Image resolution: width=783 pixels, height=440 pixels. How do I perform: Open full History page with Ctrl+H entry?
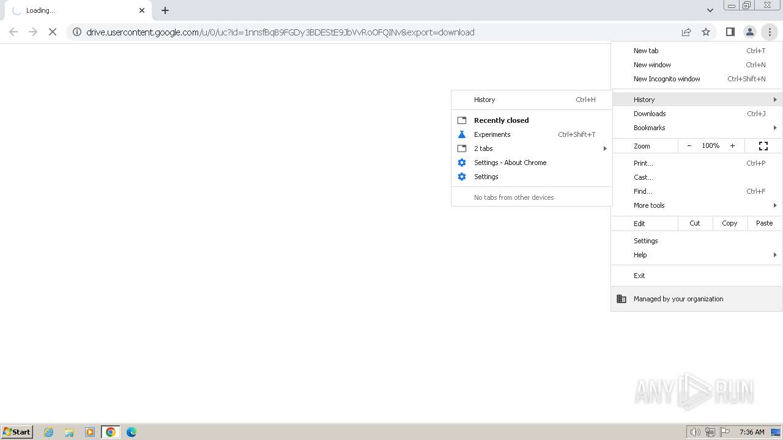click(x=532, y=100)
